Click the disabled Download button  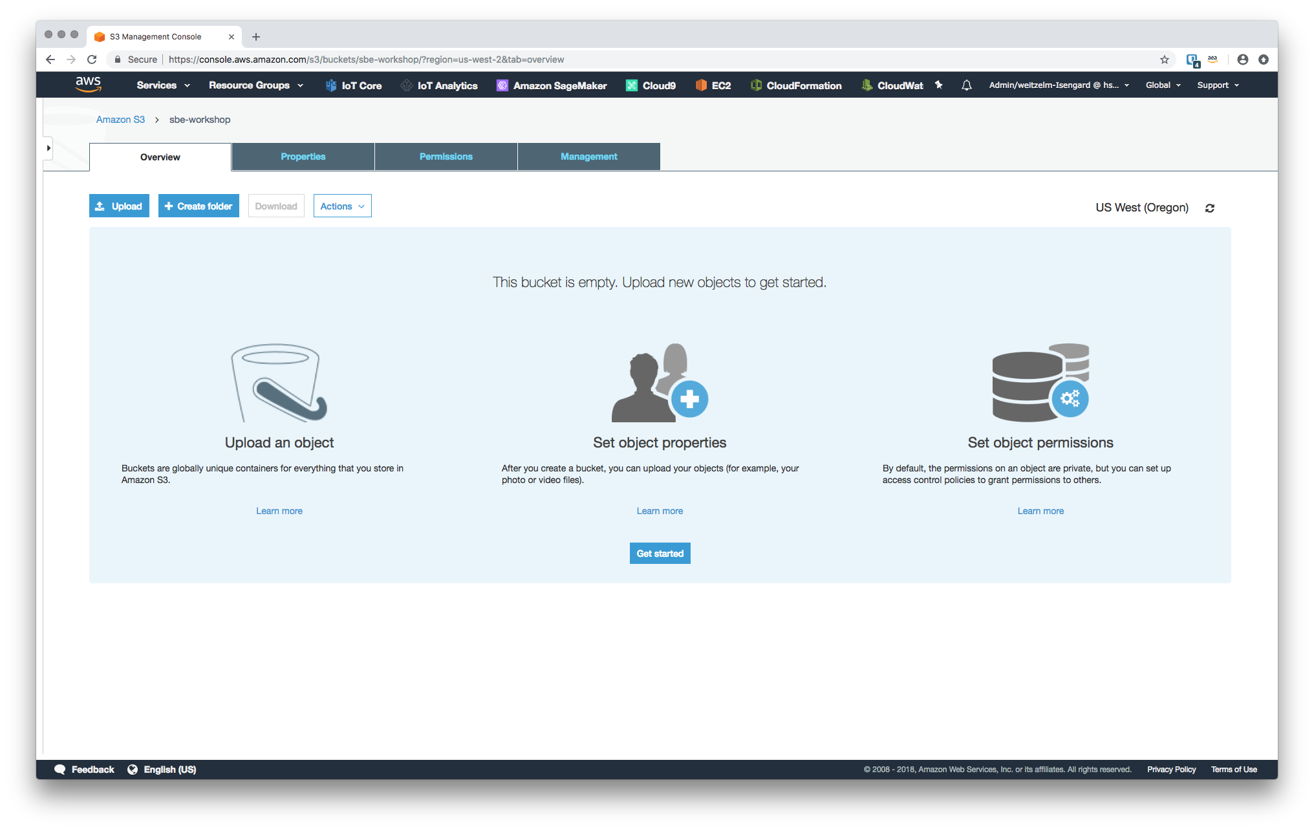(276, 206)
